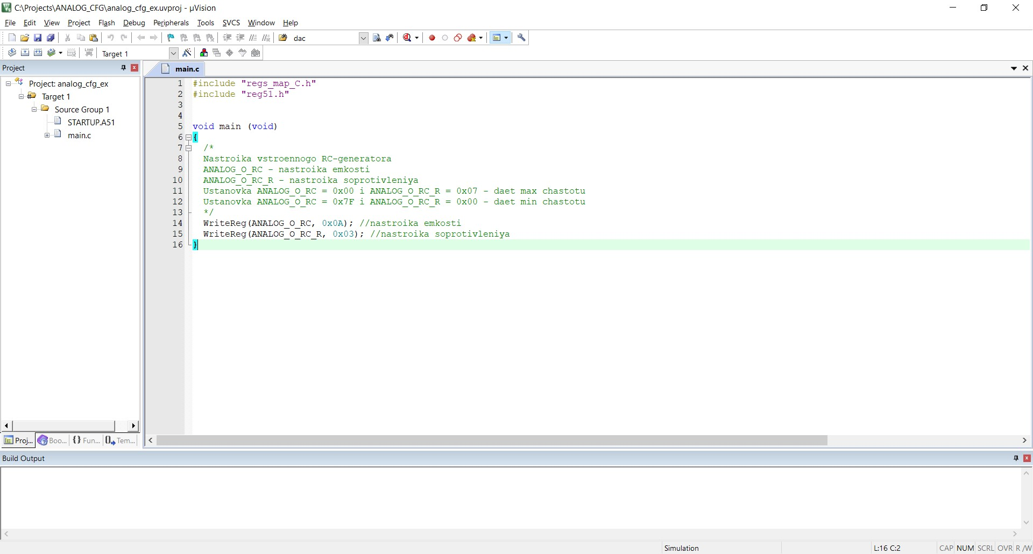Close the Build Output panel
The image size is (1033, 554).
pos(1027,458)
